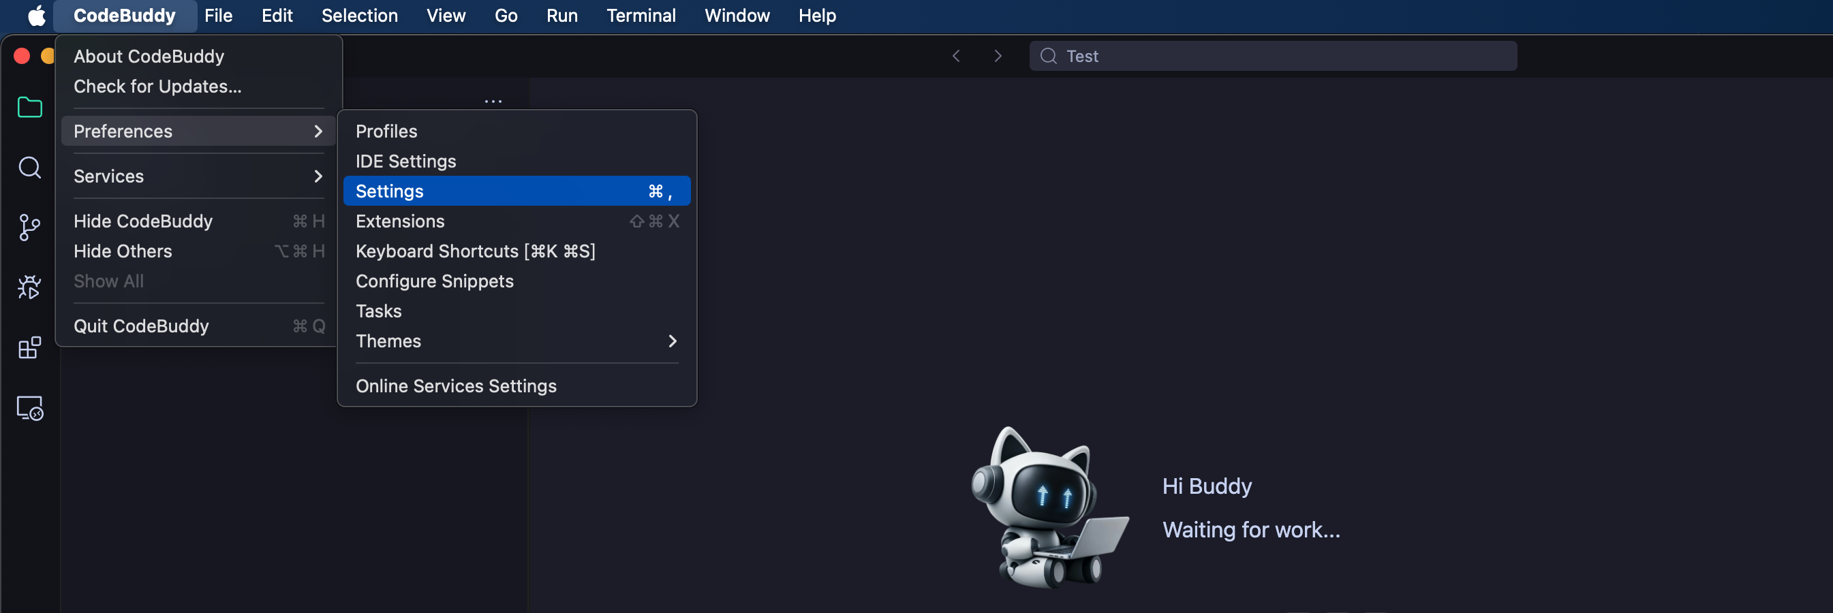Expand the Themes submenu
Screen dimensions: 1833x613
(516, 341)
